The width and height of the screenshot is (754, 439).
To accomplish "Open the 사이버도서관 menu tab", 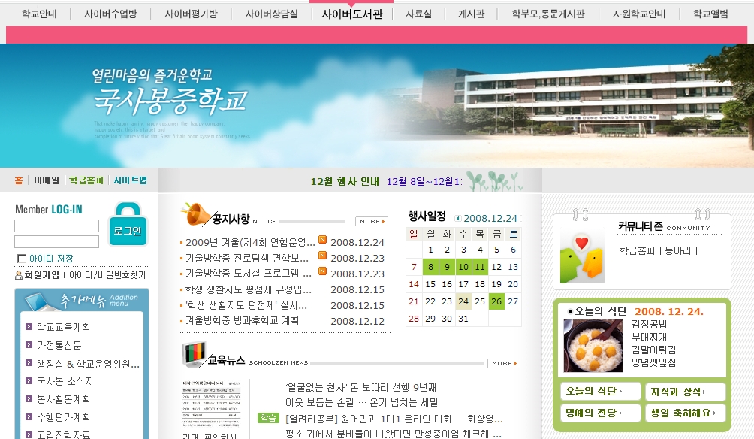I will tap(351, 14).
